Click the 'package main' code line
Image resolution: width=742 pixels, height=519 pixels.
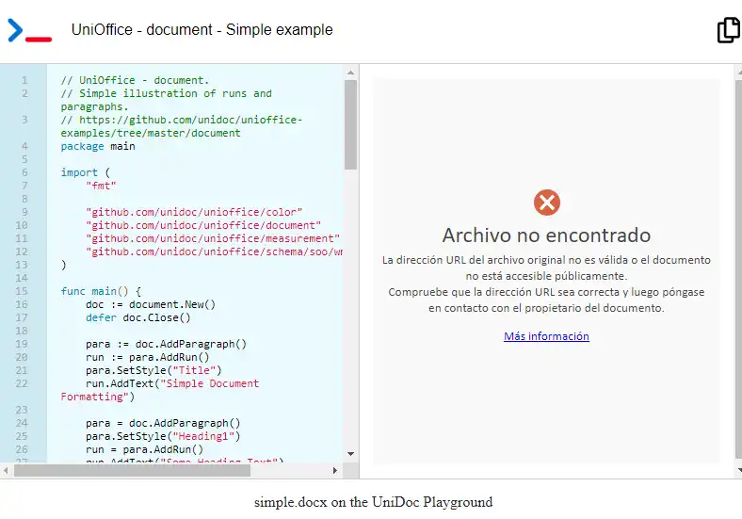(x=98, y=146)
